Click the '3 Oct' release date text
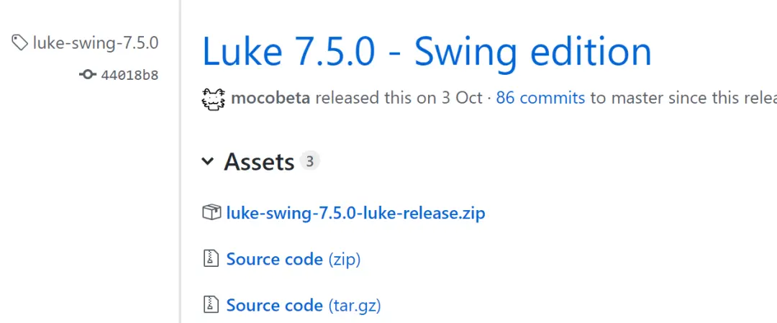This screenshot has width=777, height=323. tap(462, 98)
